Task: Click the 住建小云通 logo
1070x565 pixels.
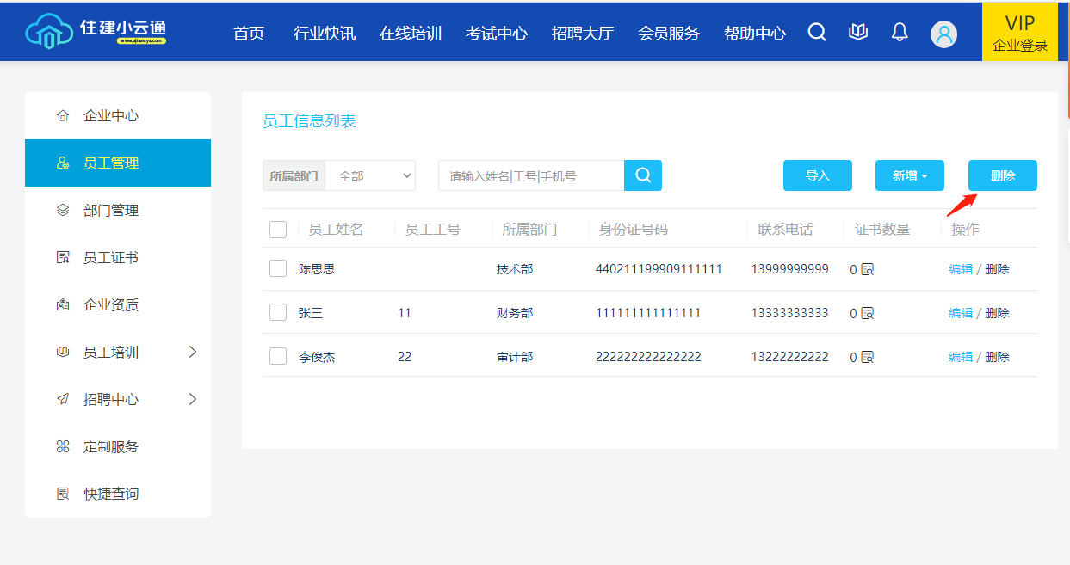Action: 96,30
